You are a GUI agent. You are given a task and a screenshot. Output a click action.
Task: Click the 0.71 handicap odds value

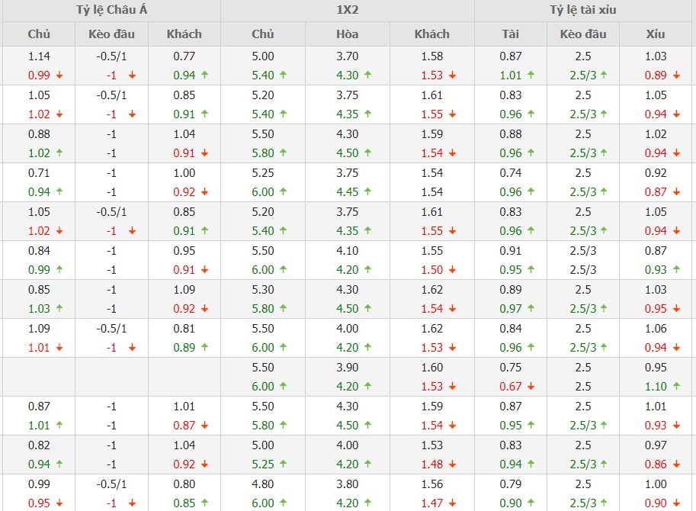coord(39,173)
